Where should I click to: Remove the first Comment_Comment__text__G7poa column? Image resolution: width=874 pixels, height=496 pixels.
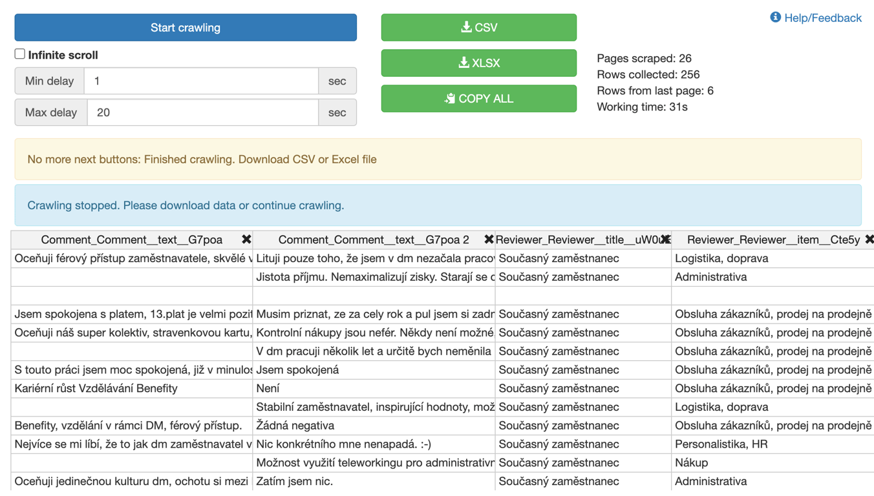246,240
